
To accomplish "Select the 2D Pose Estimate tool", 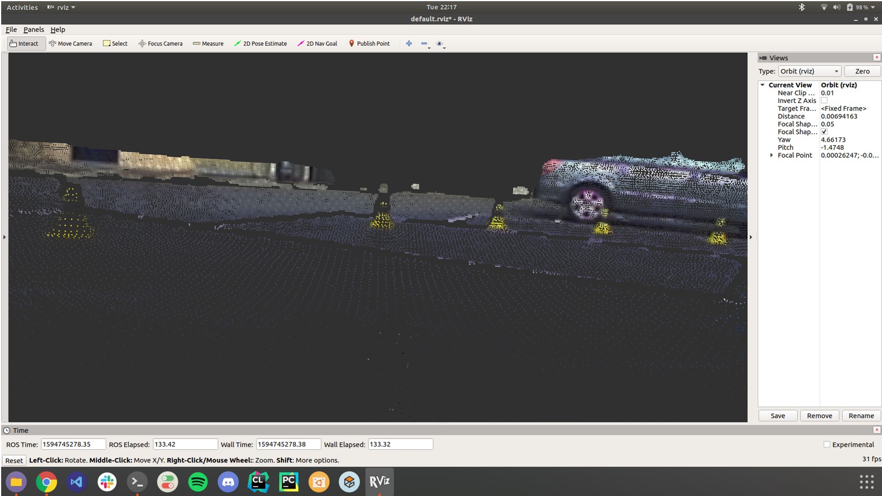I will coord(260,43).
